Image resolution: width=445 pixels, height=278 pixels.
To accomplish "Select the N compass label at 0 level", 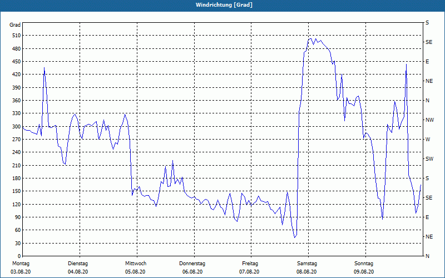I will click(427, 256).
